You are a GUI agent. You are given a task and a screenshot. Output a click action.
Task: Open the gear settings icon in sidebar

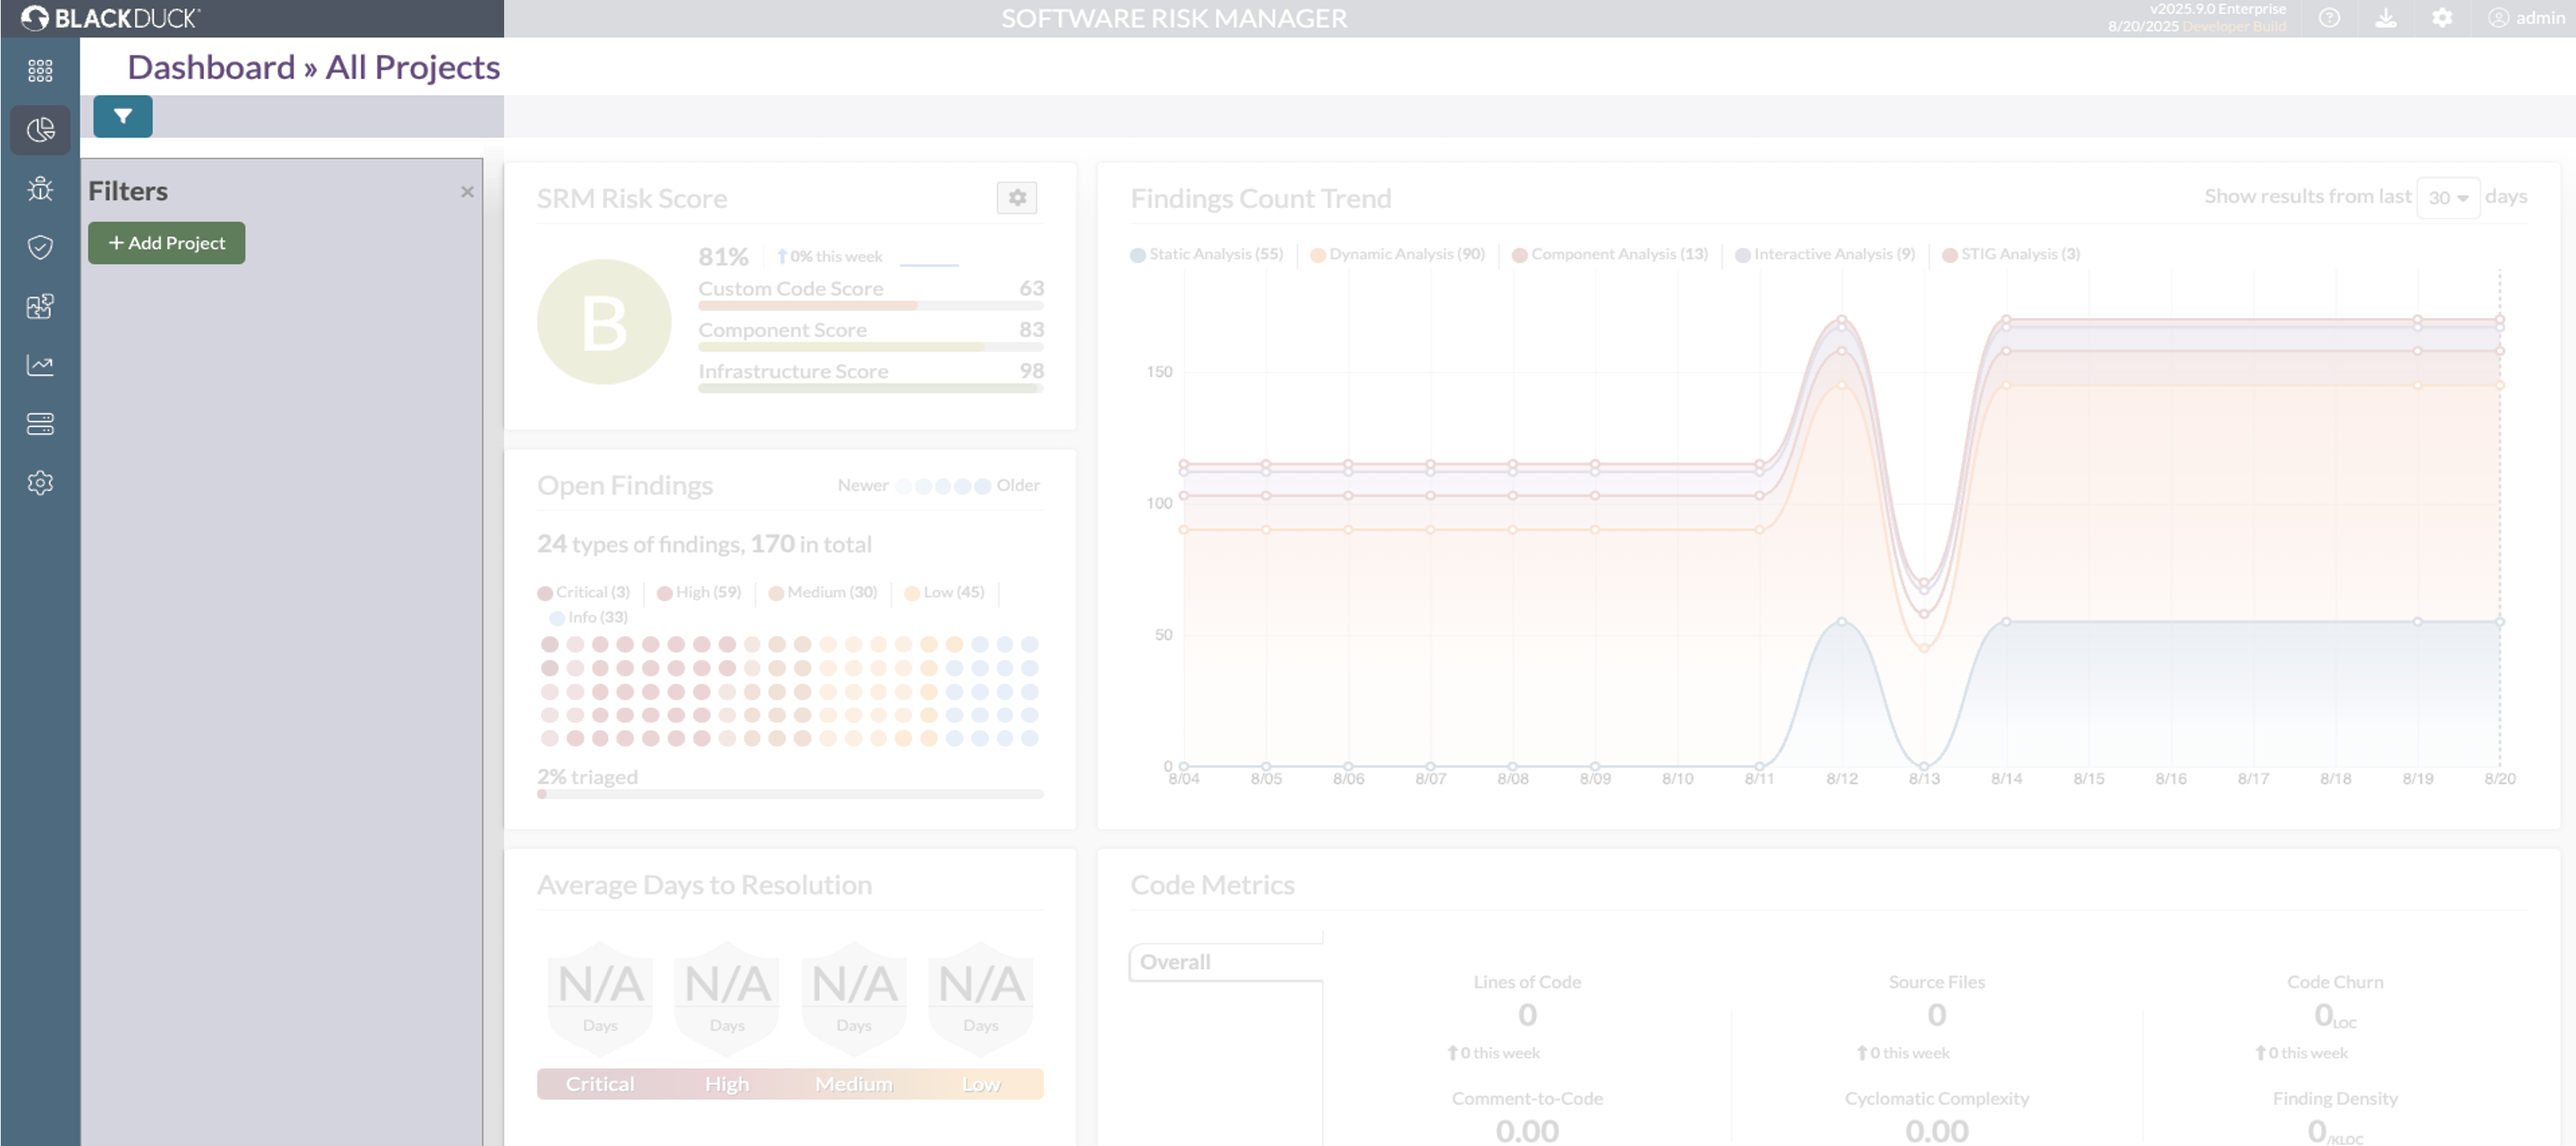point(40,483)
